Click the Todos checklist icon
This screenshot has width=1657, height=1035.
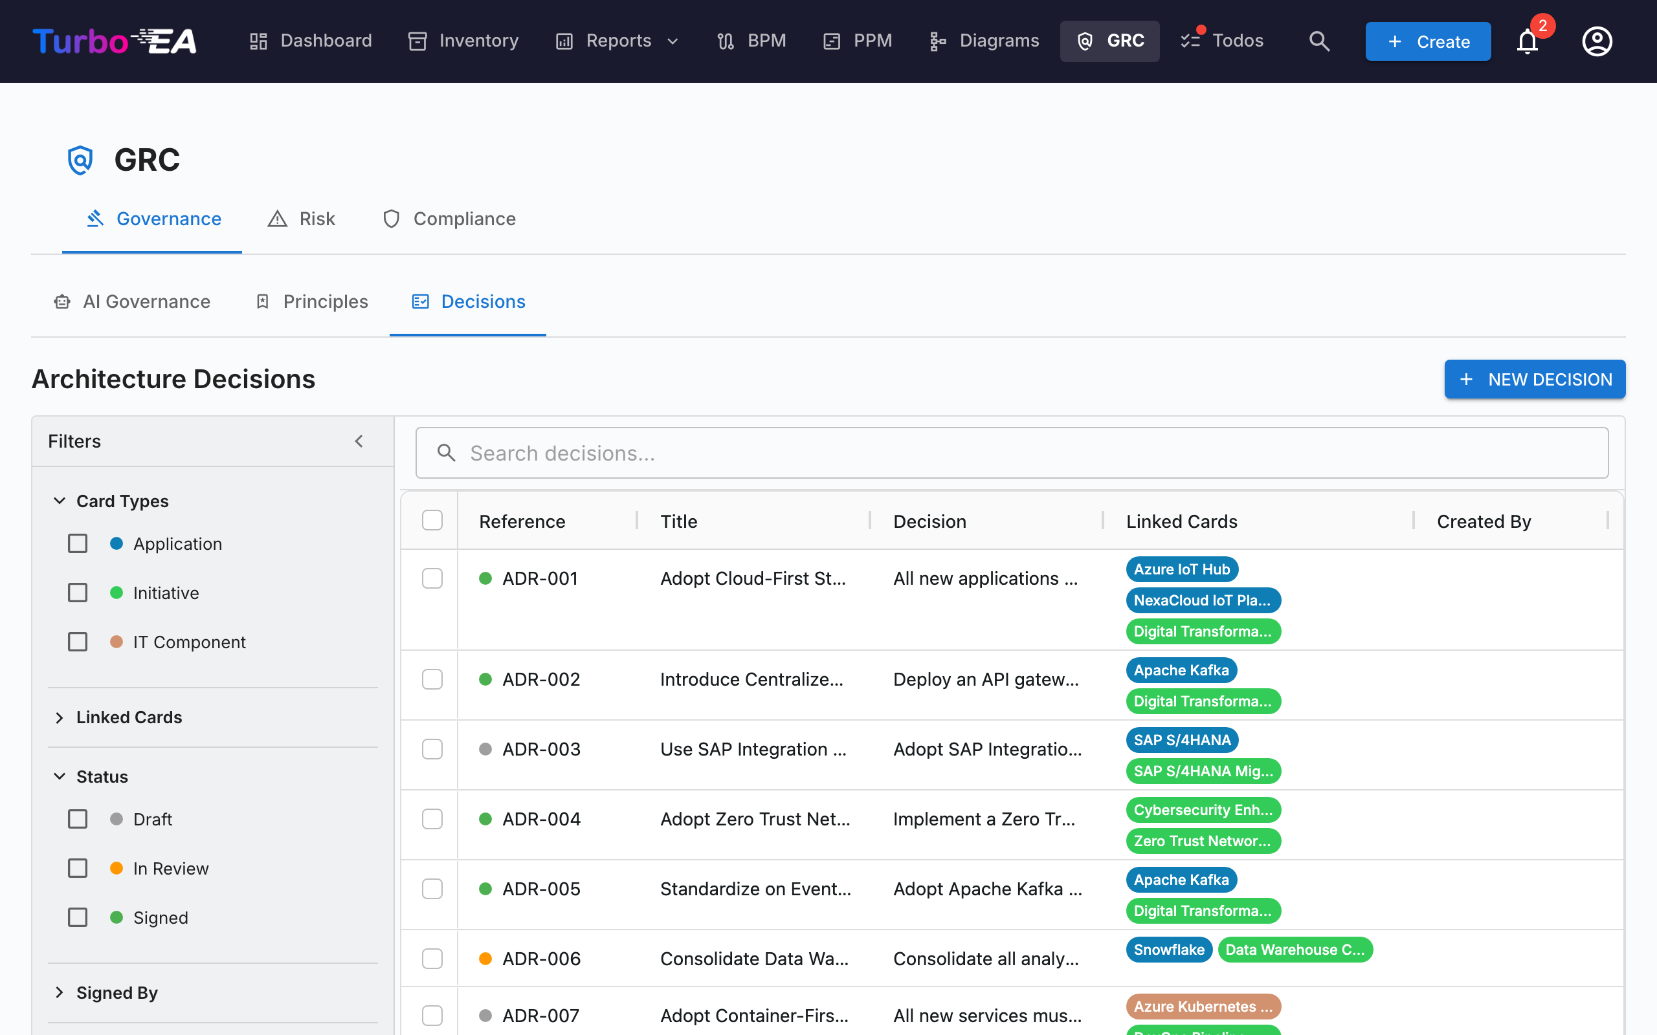point(1190,41)
